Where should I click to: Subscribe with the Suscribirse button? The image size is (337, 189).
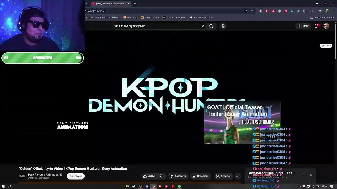(x=76, y=176)
